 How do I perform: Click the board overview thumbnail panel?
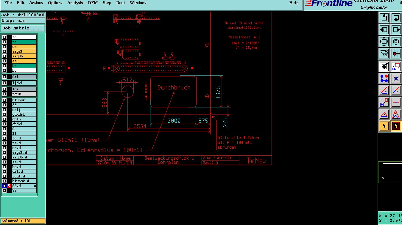(x=390, y=172)
